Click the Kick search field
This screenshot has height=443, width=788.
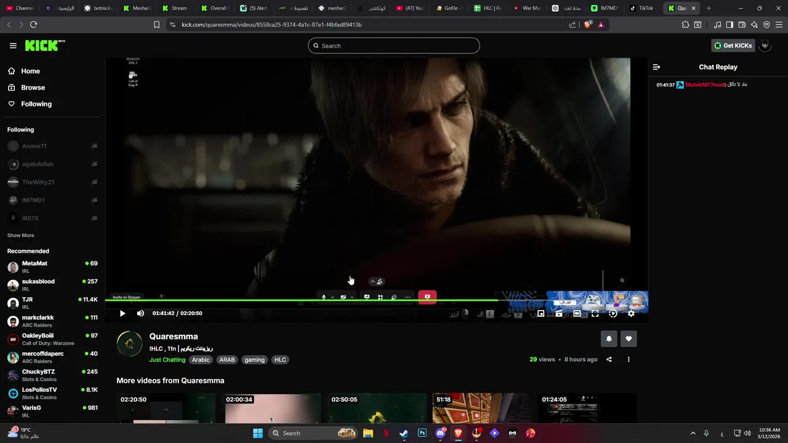[x=394, y=46]
